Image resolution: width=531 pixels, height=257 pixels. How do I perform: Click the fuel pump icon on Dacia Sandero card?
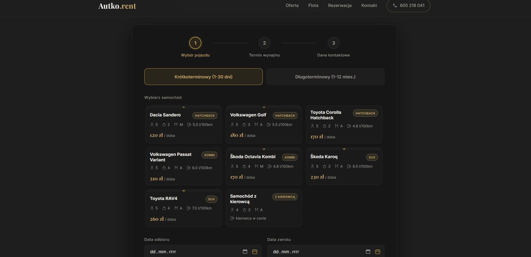189,125
